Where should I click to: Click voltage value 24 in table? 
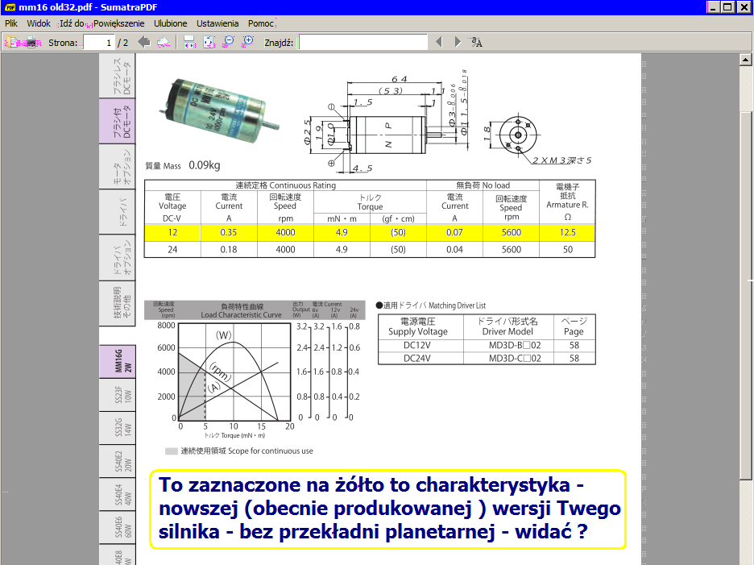(x=172, y=250)
